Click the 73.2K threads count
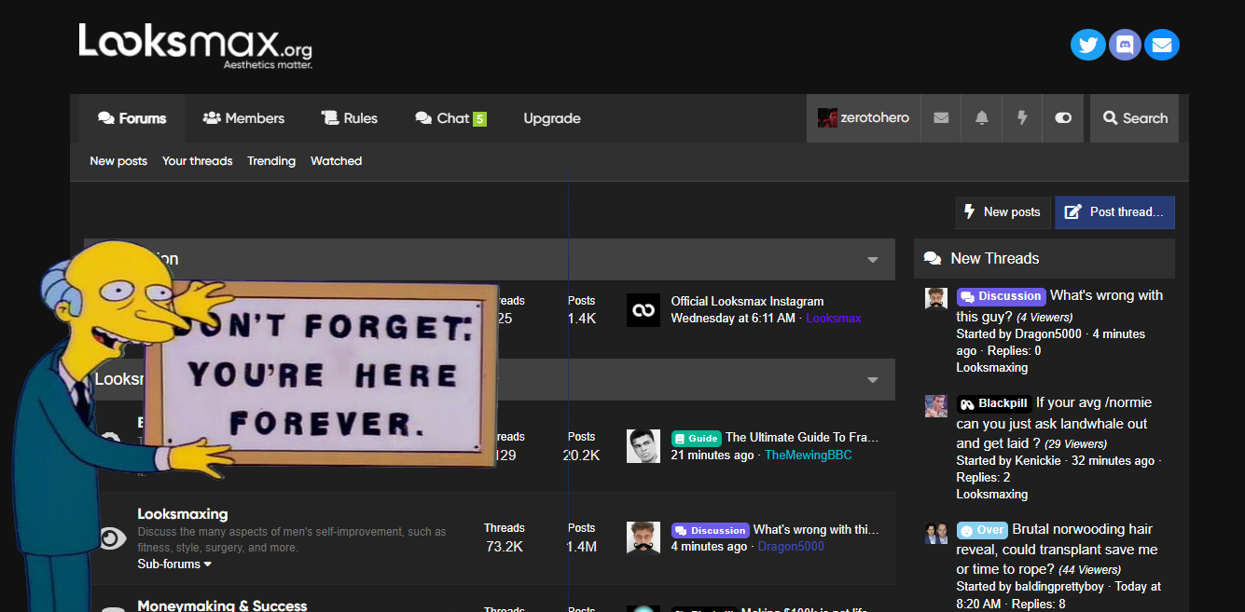This screenshot has width=1245, height=612. click(505, 547)
